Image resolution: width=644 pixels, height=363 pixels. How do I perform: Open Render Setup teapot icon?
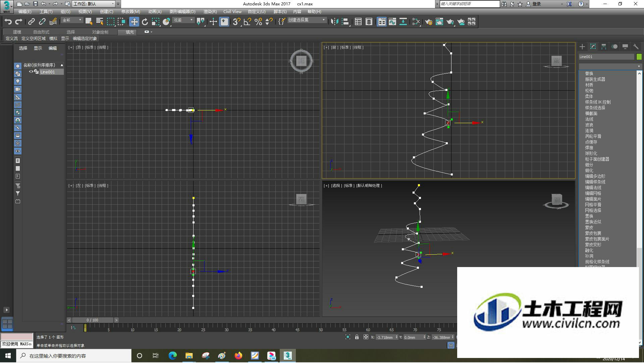[x=429, y=22]
